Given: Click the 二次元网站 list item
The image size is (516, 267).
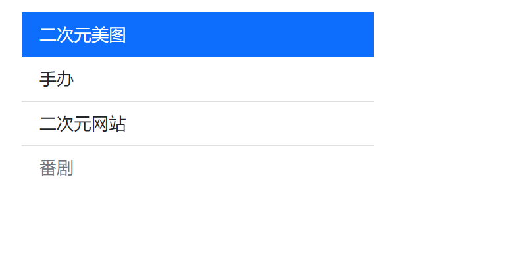Looking at the screenshot, I should coord(197,124).
